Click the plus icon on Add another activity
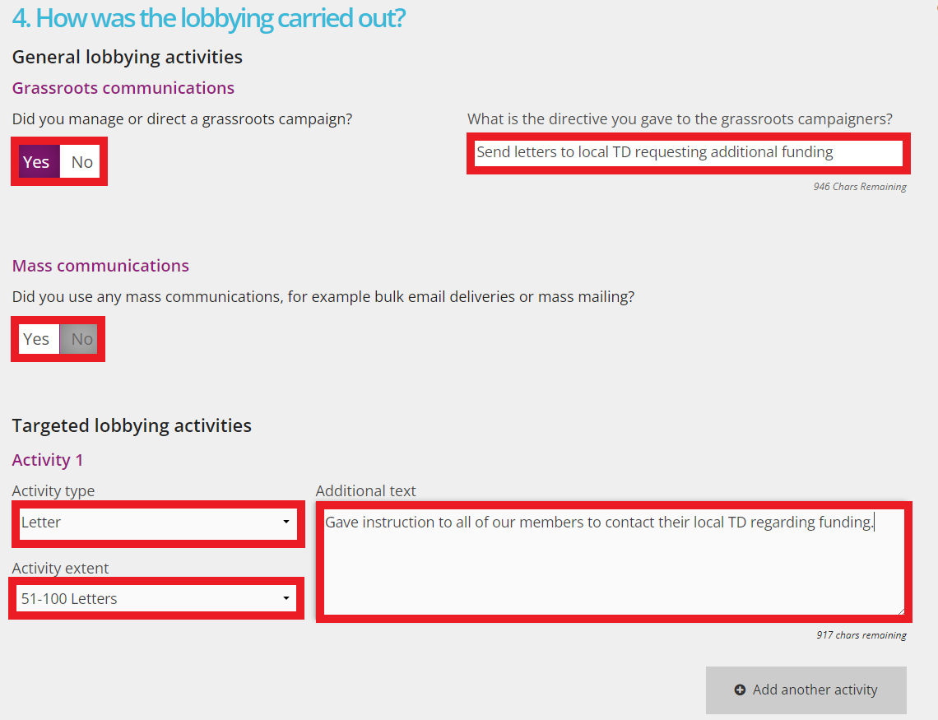Viewport: 938px width, 720px height. (x=740, y=690)
